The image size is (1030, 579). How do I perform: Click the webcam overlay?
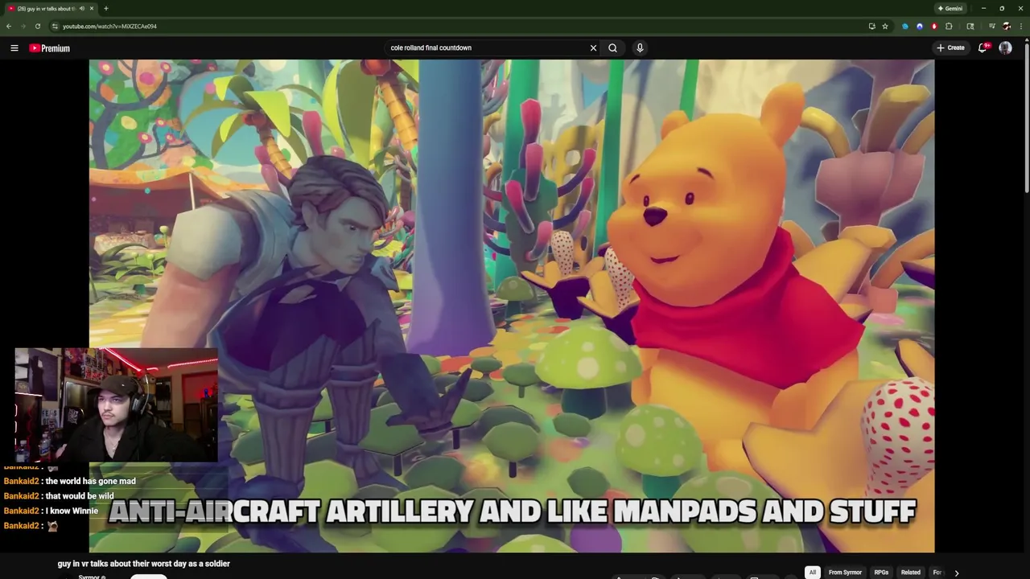pos(117,405)
